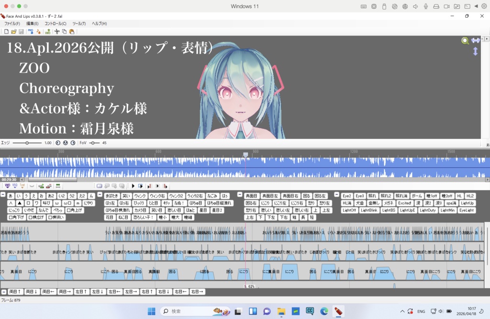Open the コントロール(C) menu
The width and height of the screenshot is (490, 319).
click(56, 23)
